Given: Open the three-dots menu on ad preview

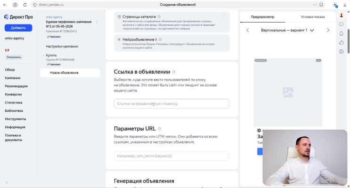Looking at the screenshot, I should point(318,60).
